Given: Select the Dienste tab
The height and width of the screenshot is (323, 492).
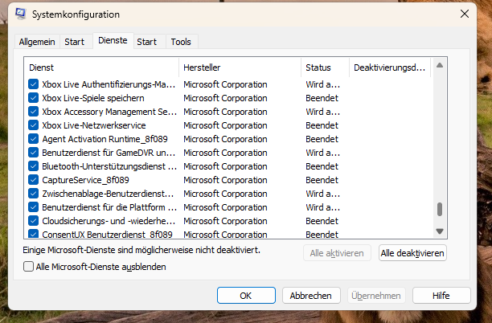Looking at the screenshot, I should coord(113,41).
